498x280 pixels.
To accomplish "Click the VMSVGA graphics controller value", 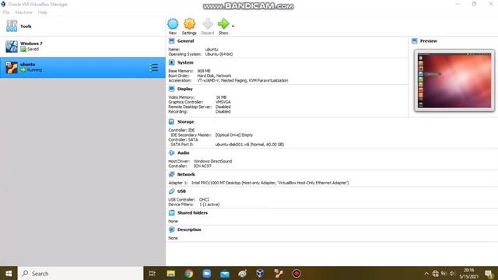I will pos(223,102).
